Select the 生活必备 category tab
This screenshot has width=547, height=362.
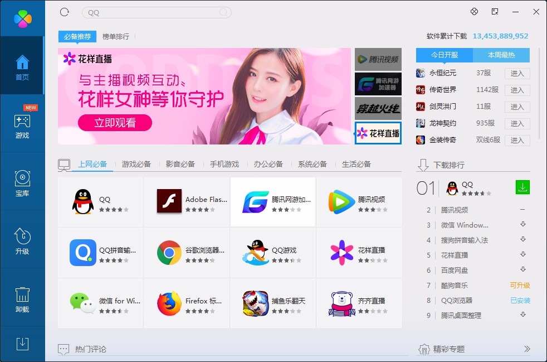point(356,164)
